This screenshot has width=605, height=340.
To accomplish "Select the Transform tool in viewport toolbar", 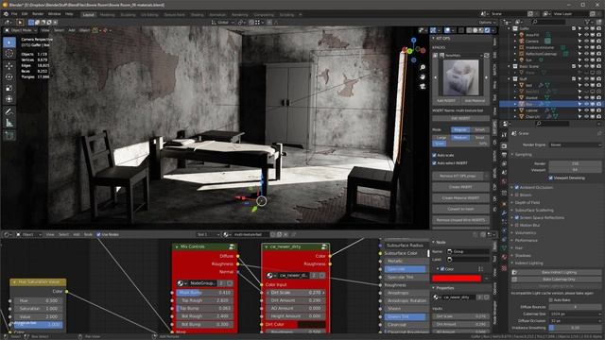I will (x=9, y=99).
